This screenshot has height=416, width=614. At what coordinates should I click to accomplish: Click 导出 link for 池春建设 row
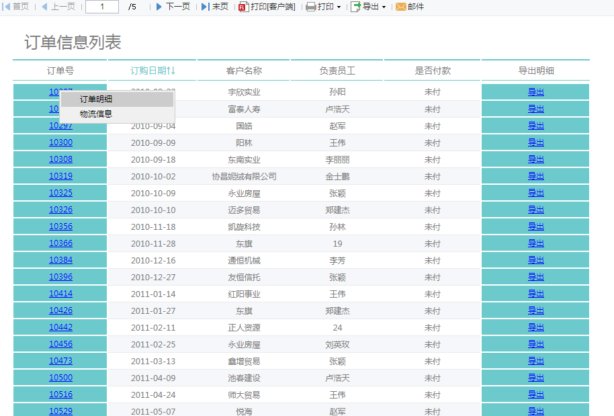tap(535, 378)
